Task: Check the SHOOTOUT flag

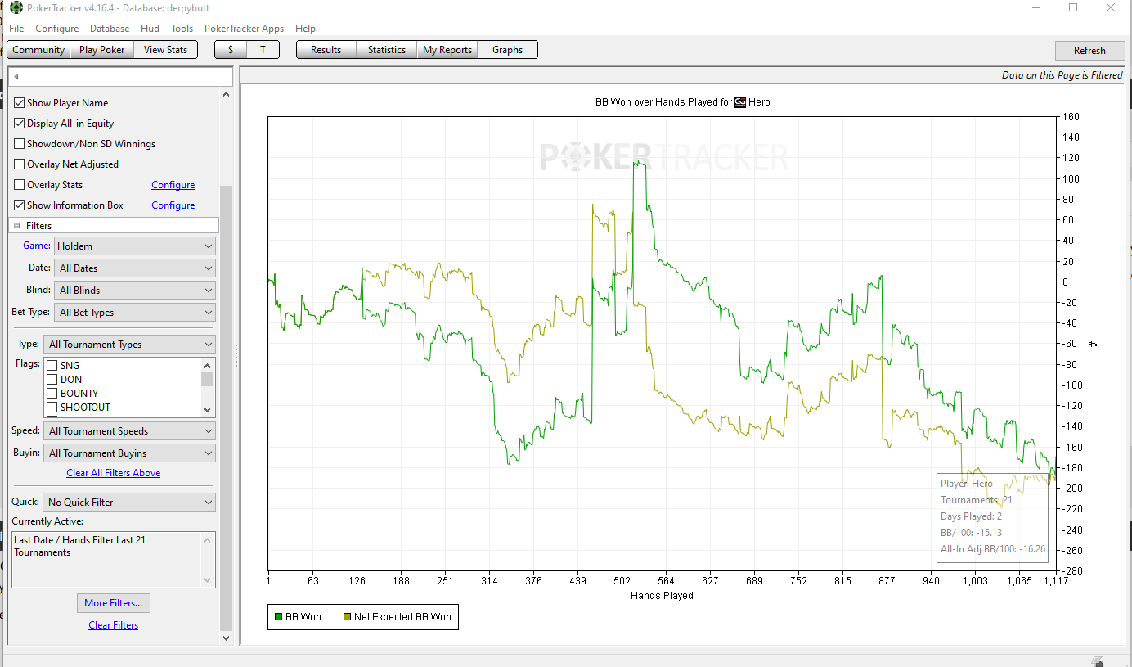Action: 52,408
